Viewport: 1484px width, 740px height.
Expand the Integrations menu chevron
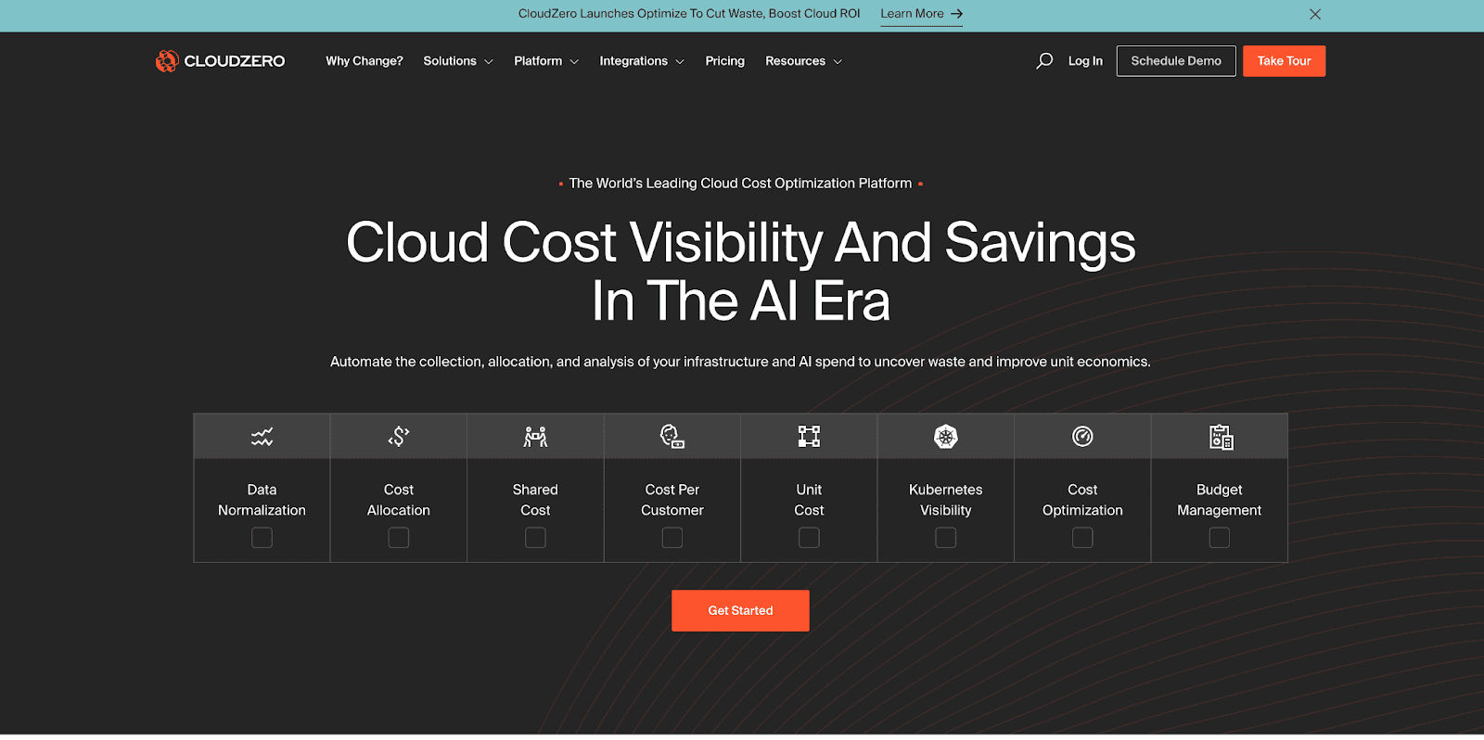[680, 62]
